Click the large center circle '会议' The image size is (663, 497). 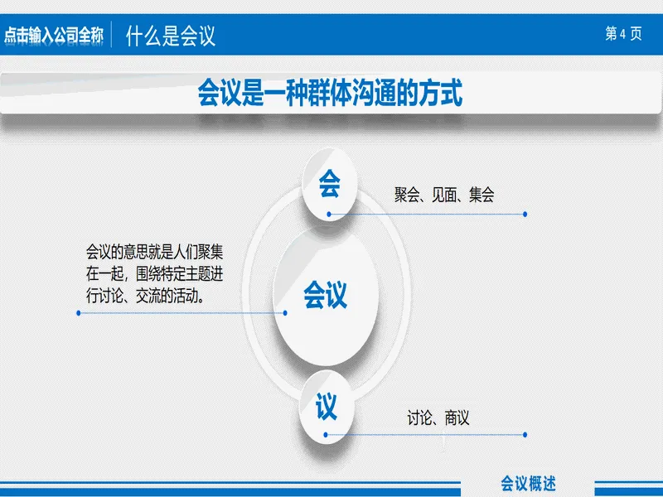point(326,295)
